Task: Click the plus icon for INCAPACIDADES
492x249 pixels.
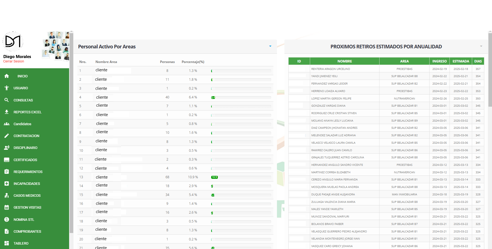Action: point(7,184)
